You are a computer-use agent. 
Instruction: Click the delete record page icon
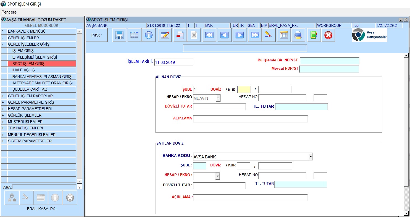[x=180, y=35]
